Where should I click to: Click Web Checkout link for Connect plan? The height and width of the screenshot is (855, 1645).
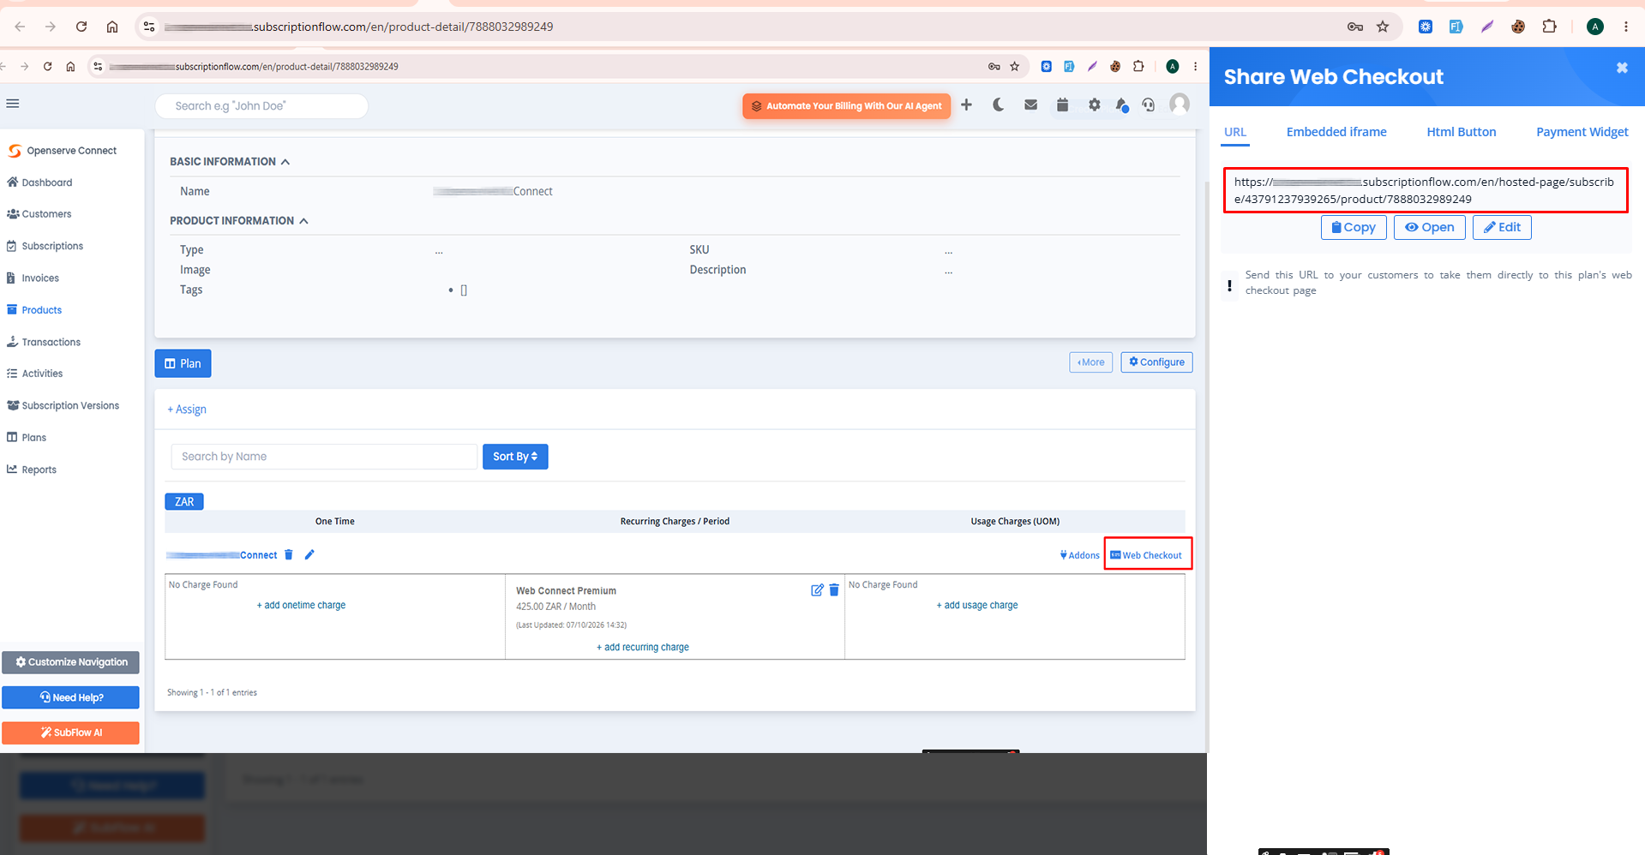(1146, 555)
